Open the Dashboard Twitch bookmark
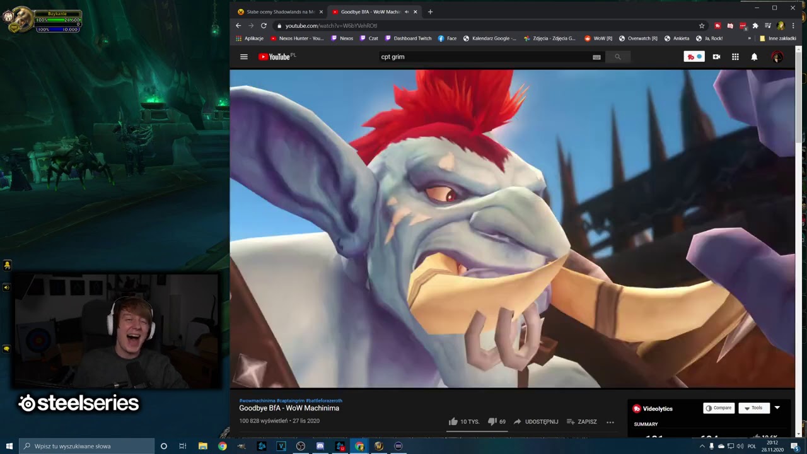The height and width of the screenshot is (454, 807). 408,38
